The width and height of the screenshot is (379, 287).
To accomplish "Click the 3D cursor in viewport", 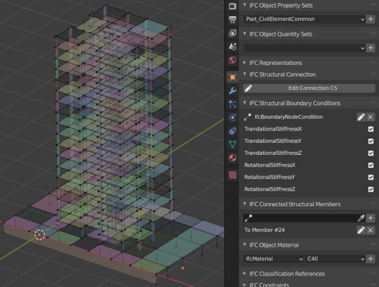I will click(x=40, y=235).
